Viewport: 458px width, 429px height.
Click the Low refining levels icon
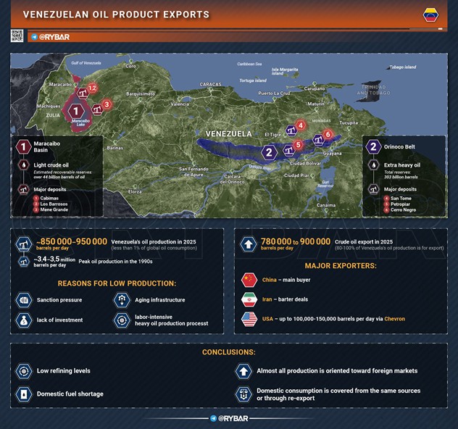[x=23, y=371]
